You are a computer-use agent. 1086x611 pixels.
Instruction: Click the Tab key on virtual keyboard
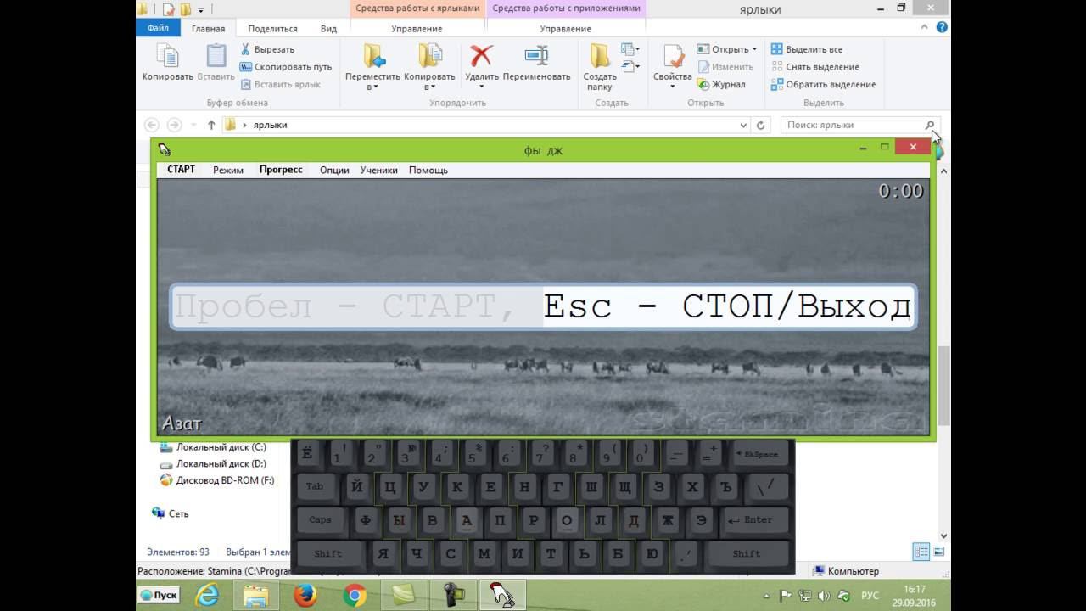[315, 487]
